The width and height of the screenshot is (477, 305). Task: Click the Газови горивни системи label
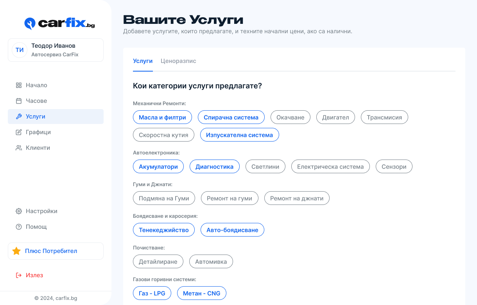(x=165, y=279)
